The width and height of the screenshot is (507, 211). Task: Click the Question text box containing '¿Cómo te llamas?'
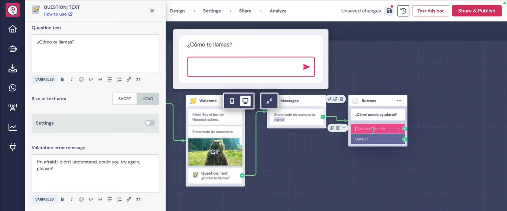point(95,54)
